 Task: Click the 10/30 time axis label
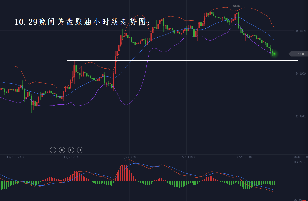(300, 157)
